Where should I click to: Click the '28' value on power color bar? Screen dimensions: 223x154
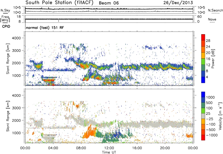(x=208, y=41)
